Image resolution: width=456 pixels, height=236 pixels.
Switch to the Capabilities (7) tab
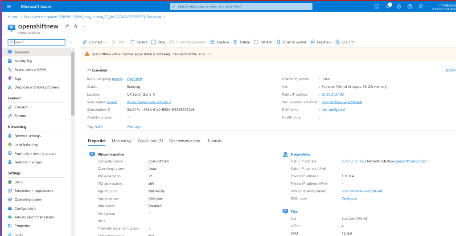150,141
